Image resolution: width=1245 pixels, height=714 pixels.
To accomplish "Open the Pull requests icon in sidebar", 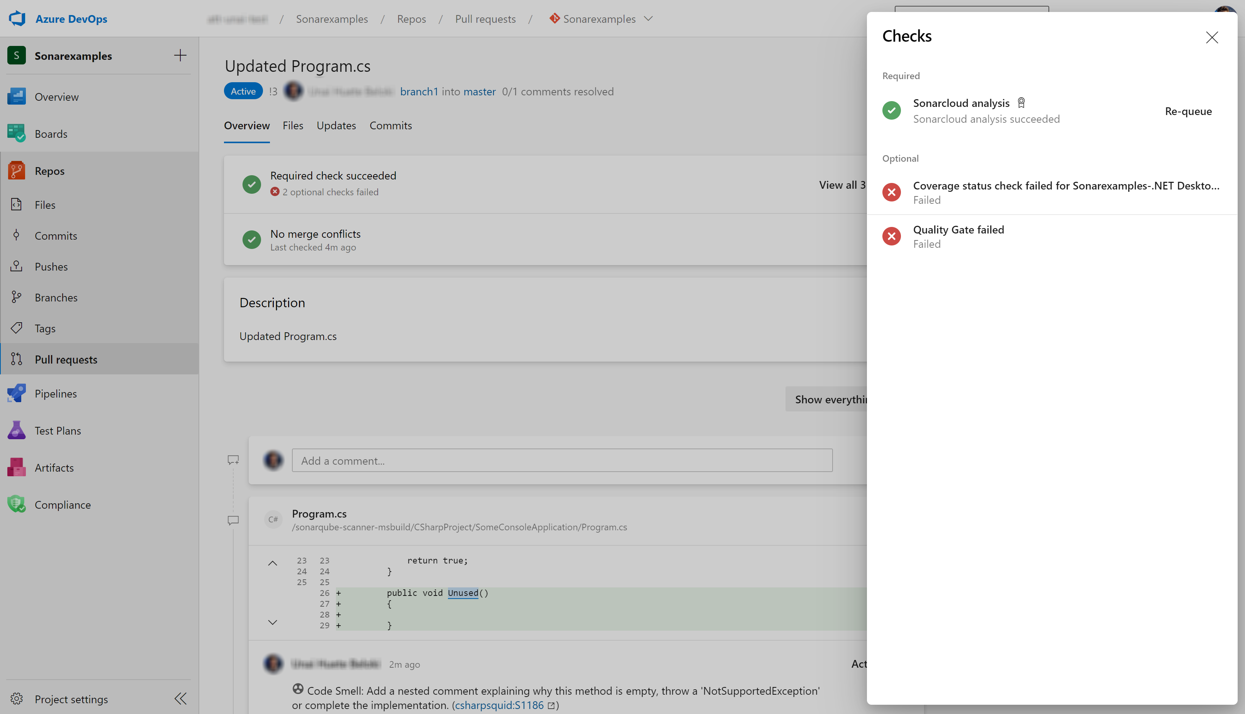I will (x=16, y=359).
